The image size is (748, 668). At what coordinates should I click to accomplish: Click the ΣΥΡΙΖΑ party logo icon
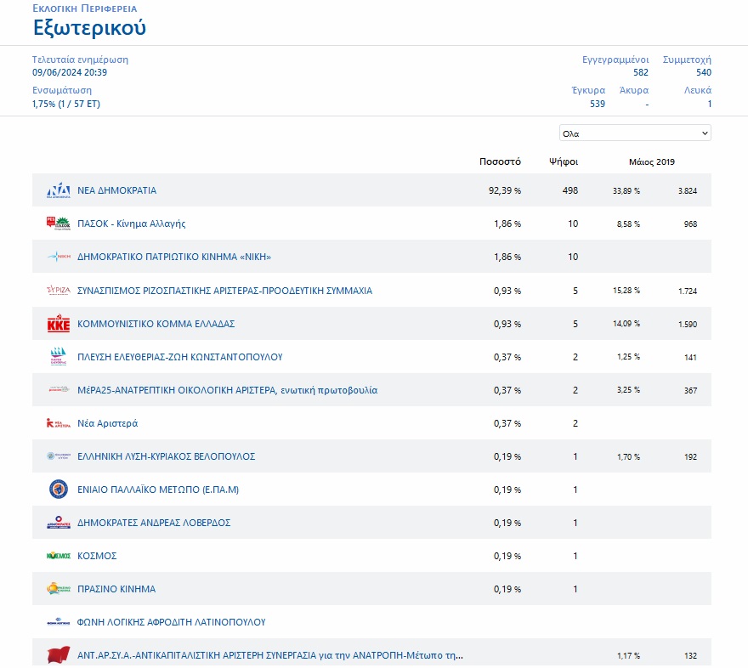tap(58, 290)
